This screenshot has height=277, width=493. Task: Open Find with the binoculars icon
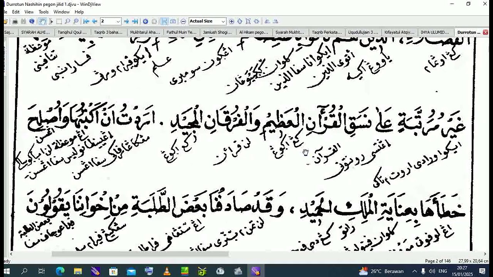coord(23,21)
